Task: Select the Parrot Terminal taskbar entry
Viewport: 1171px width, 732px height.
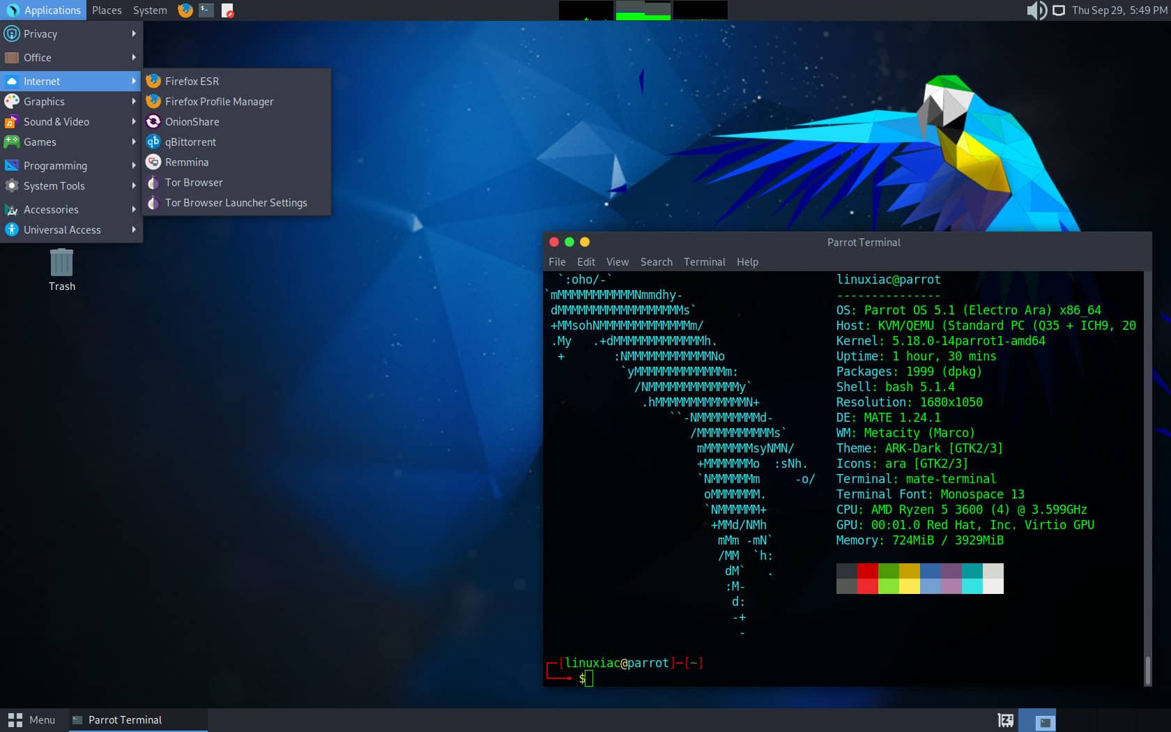Action: pos(124,719)
